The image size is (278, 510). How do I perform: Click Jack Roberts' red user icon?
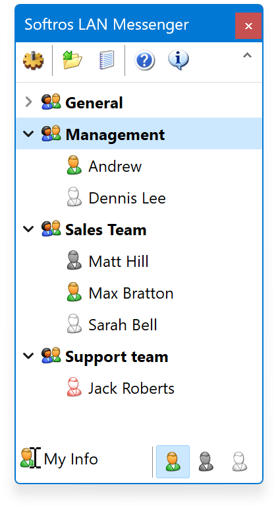pos(74,387)
